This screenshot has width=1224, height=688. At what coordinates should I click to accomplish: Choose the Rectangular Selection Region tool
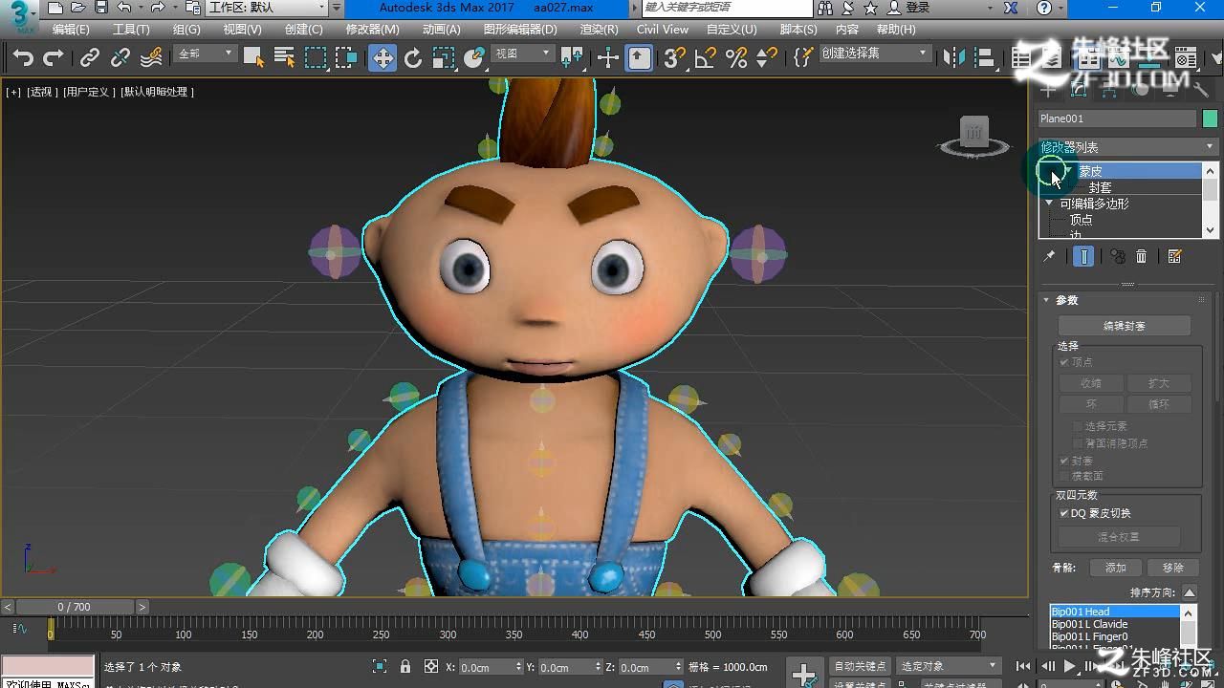pos(316,58)
